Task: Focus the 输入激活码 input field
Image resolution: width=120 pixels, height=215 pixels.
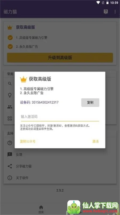Action: click(60, 117)
